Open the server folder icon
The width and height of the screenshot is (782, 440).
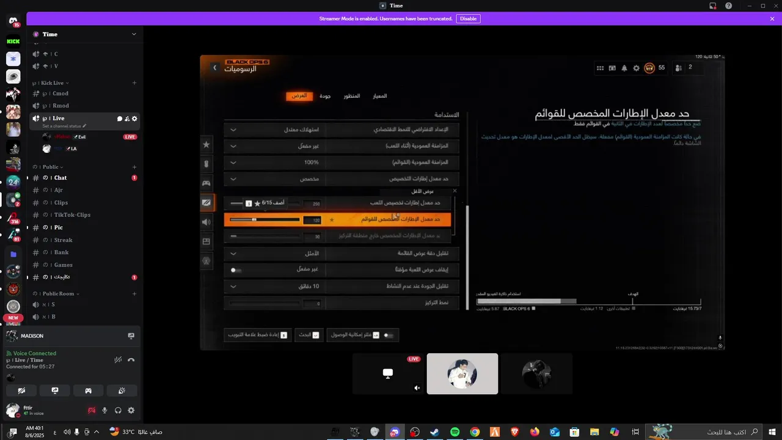click(x=13, y=254)
